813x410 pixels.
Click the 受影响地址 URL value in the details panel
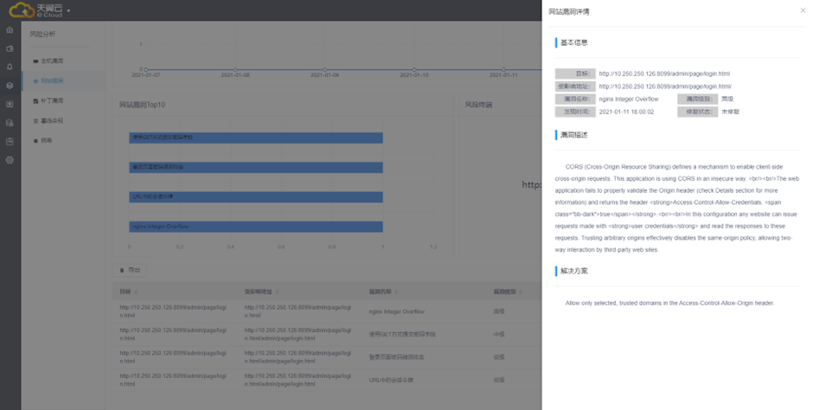coord(665,86)
